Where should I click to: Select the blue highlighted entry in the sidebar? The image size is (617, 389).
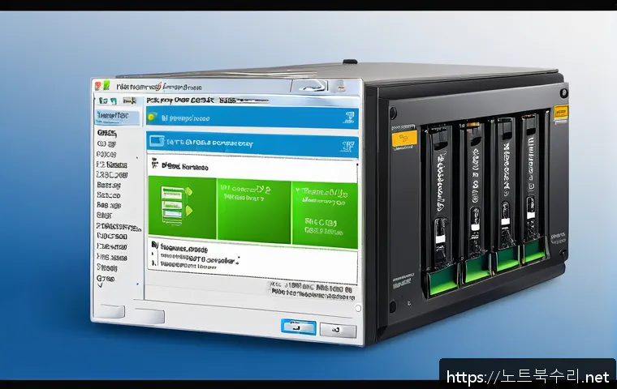click(118, 117)
